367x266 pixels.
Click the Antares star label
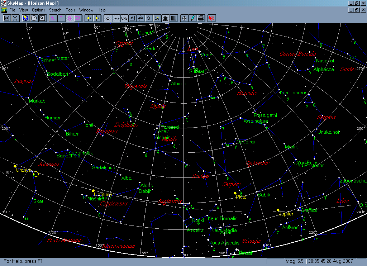pos(290,227)
